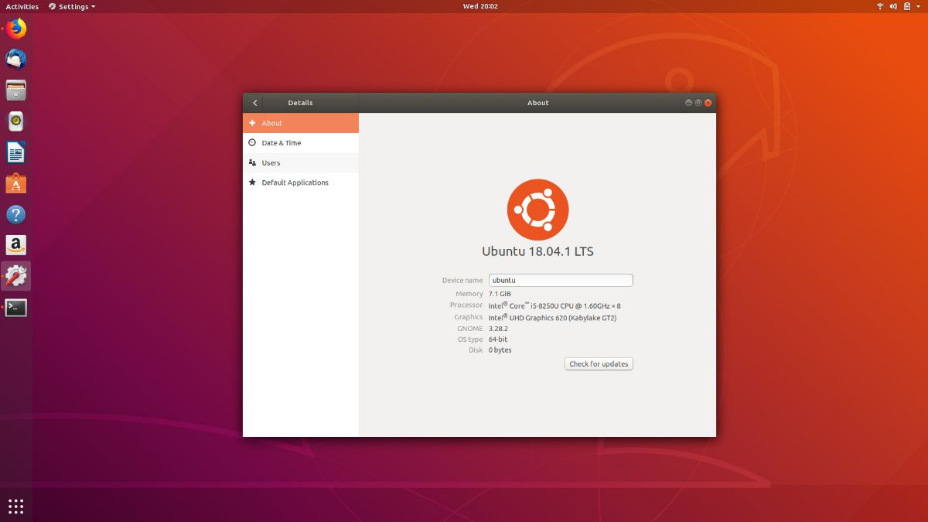Open Default Applications section
The width and height of the screenshot is (928, 522).
(x=295, y=183)
